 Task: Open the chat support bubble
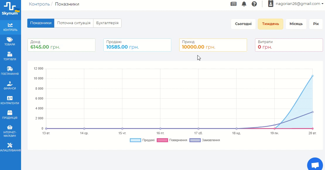click(x=315, y=165)
